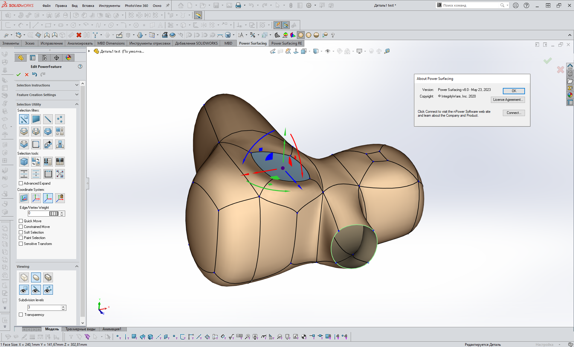The width and height of the screenshot is (574, 347).
Task: Select the view plane coordinate system
Action: pyautogui.click(x=24, y=198)
